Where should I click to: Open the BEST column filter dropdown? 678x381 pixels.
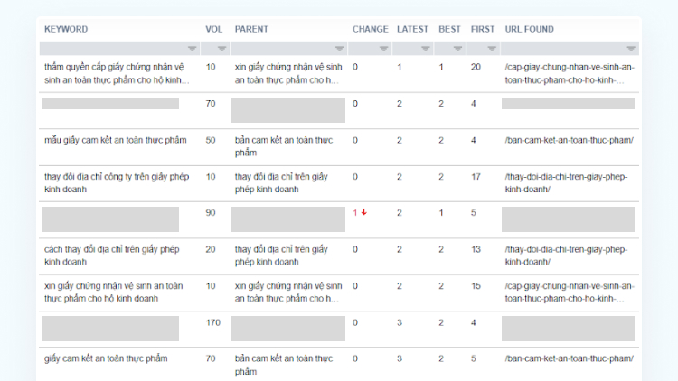[458, 49]
